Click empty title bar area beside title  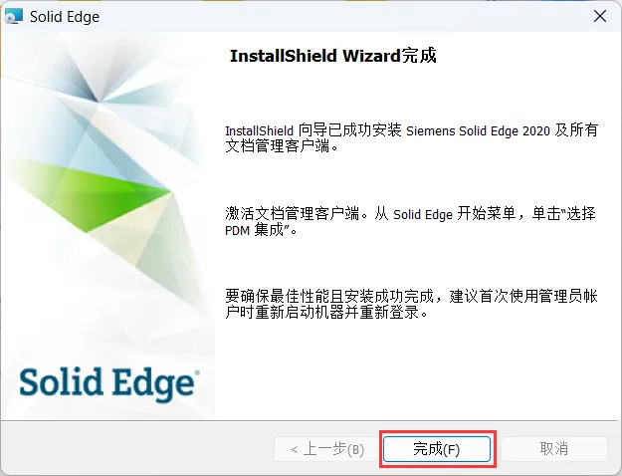337,17
